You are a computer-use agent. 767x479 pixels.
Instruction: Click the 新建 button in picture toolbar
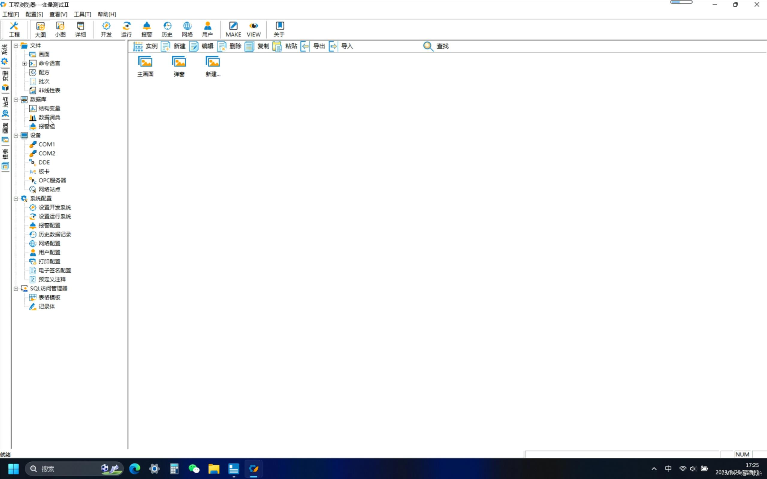click(173, 46)
